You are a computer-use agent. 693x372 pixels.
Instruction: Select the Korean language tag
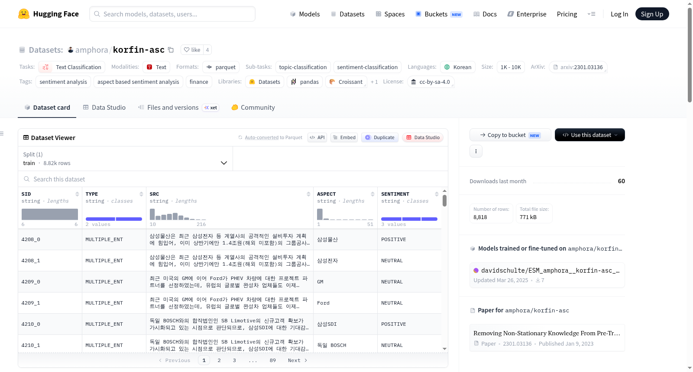pos(458,67)
